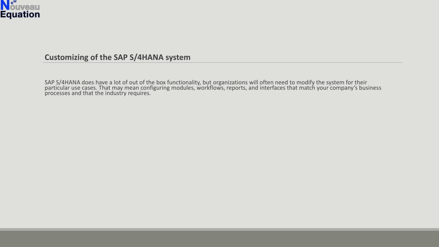Image resolution: width=439 pixels, height=247 pixels.
Task: Click the large blue N in the logo
Action: (x=5, y=5)
